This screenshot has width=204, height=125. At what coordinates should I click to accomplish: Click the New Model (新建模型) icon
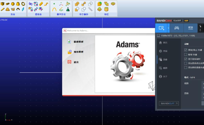(69, 42)
